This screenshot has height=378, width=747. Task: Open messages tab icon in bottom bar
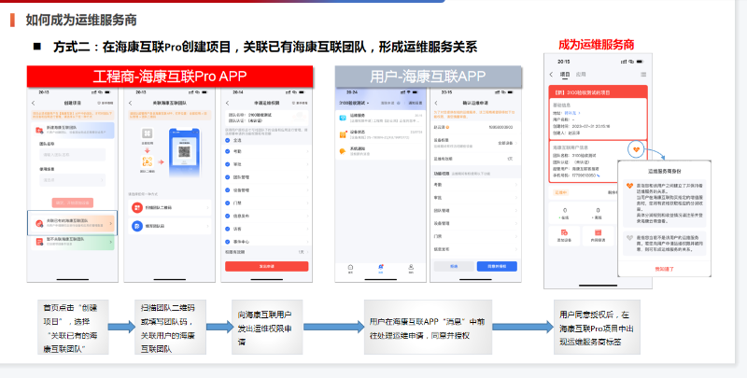[381, 268]
